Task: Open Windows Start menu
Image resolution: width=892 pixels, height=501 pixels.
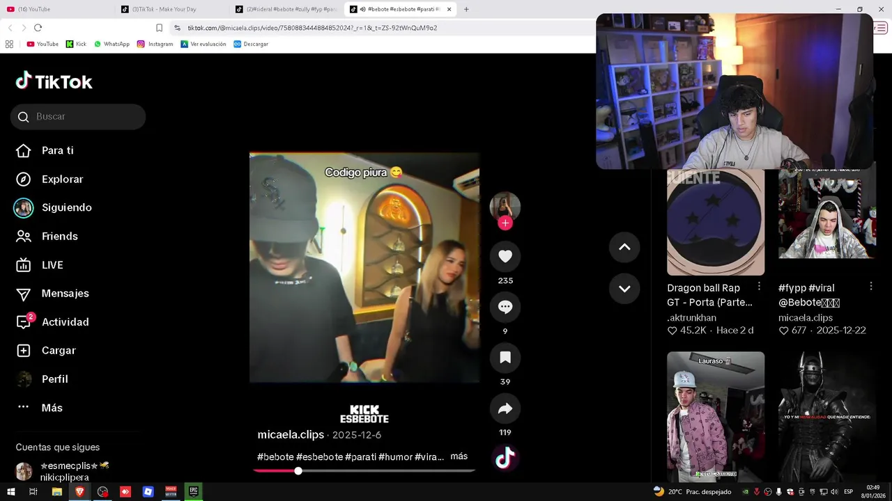Action: [x=10, y=492]
